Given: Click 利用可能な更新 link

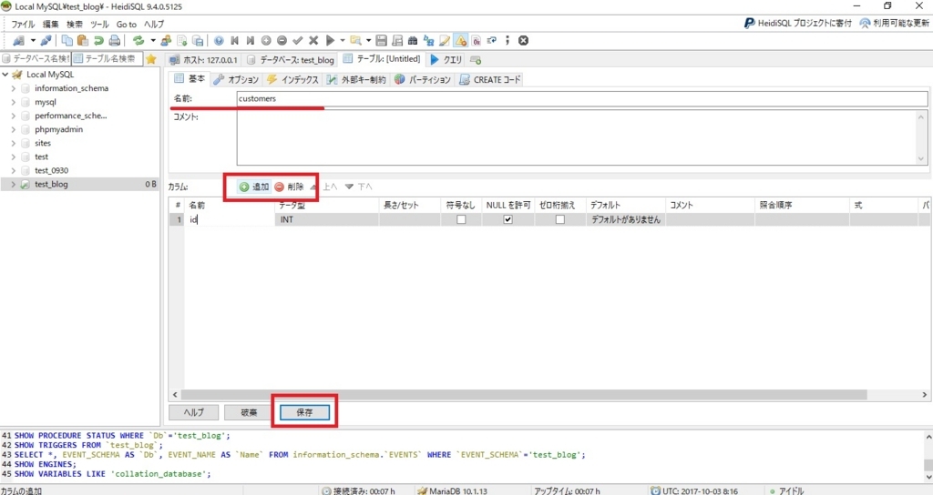Looking at the screenshot, I should 894,23.
